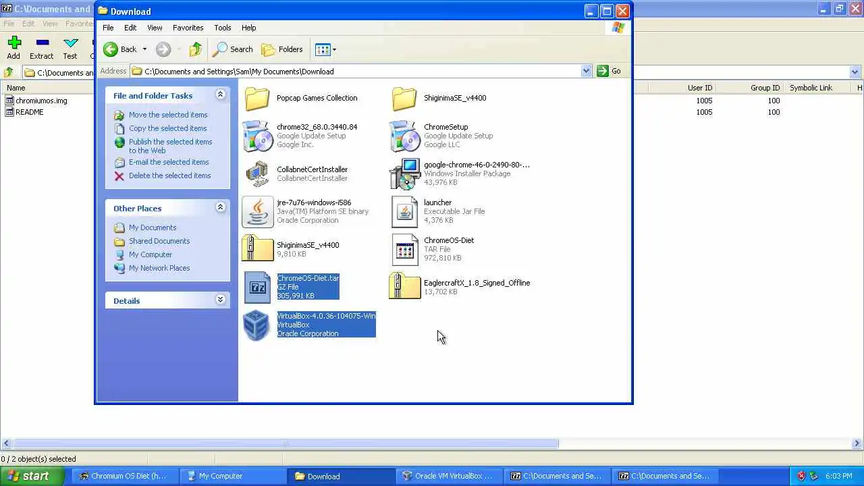Select the VirtualBox-4.0.36 installer icon
Image resolution: width=864 pixels, height=486 pixels.
click(x=257, y=325)
